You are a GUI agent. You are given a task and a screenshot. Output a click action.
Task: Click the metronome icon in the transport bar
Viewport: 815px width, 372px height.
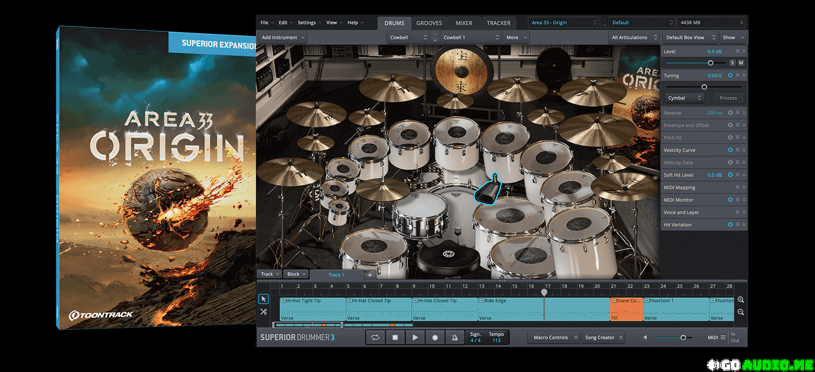(x=455, y=337)
